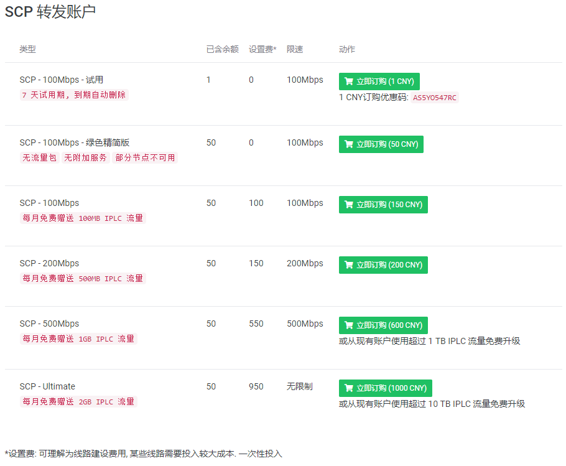The width and height of the screenshot is (566, 466).
Task: Click the 500Mbps speed limit cell
Action: click(x=305, y=324)
